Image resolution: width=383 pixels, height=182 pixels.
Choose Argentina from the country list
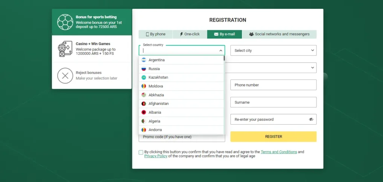(x=181, y=60)
